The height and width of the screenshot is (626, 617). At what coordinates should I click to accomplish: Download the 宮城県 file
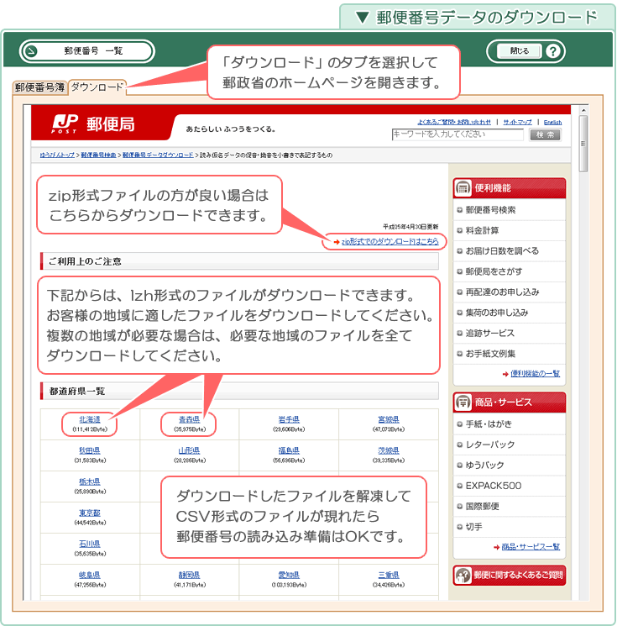pos(389,419)
